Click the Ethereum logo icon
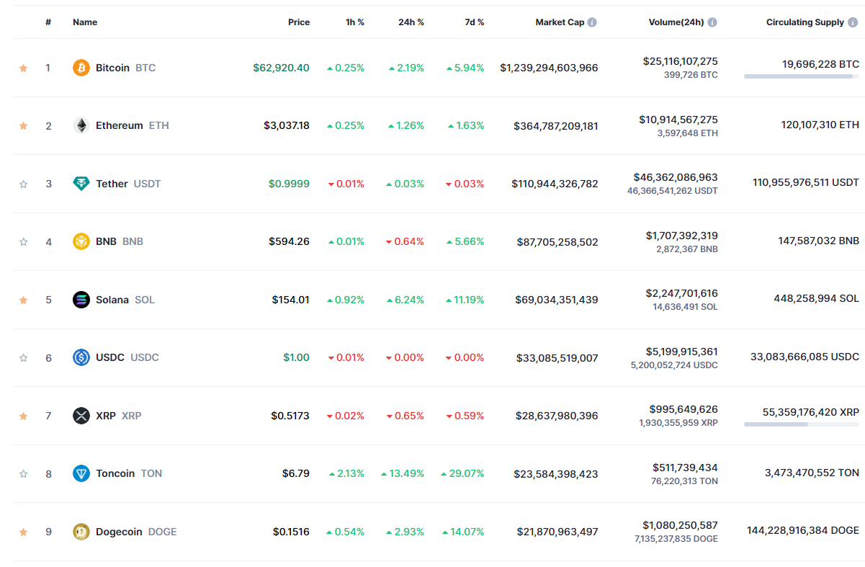Viewport: 865px width, 567px height. click(81, 125)
